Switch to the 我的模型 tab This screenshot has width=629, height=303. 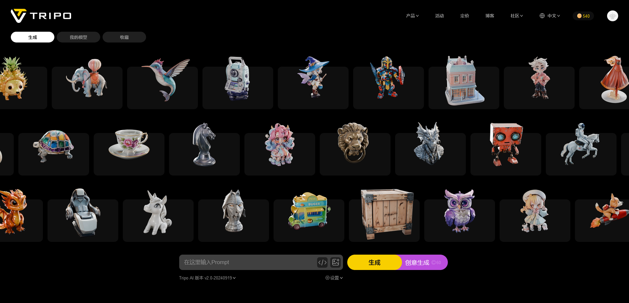pyautogui.click(x=78, y=37)
